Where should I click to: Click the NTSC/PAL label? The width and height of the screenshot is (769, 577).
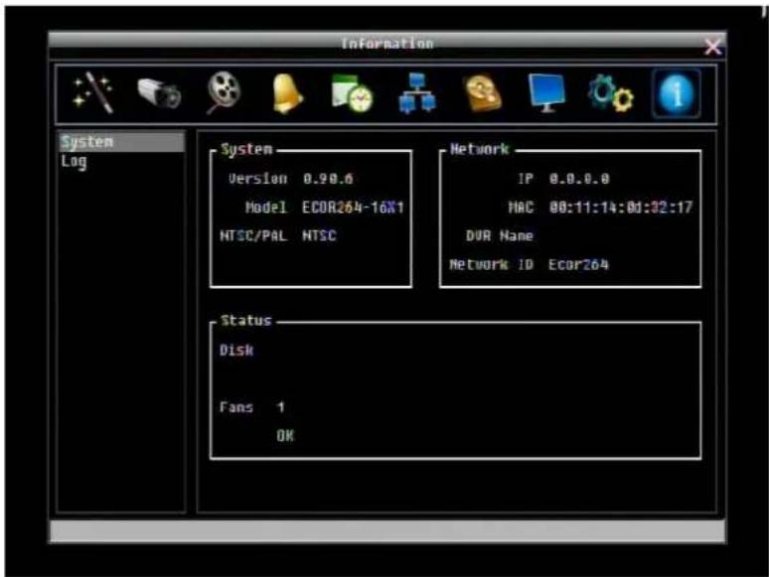tap(253, 235)
